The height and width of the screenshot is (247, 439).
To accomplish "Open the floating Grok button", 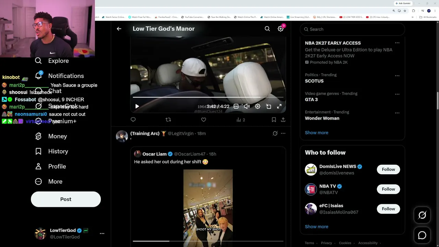I will click(422, 215).
